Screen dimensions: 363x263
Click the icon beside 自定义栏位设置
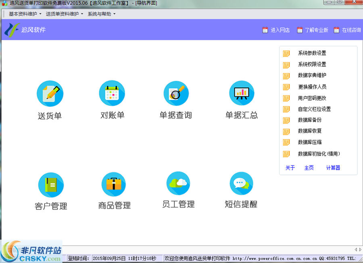click(x=286, y=109)
